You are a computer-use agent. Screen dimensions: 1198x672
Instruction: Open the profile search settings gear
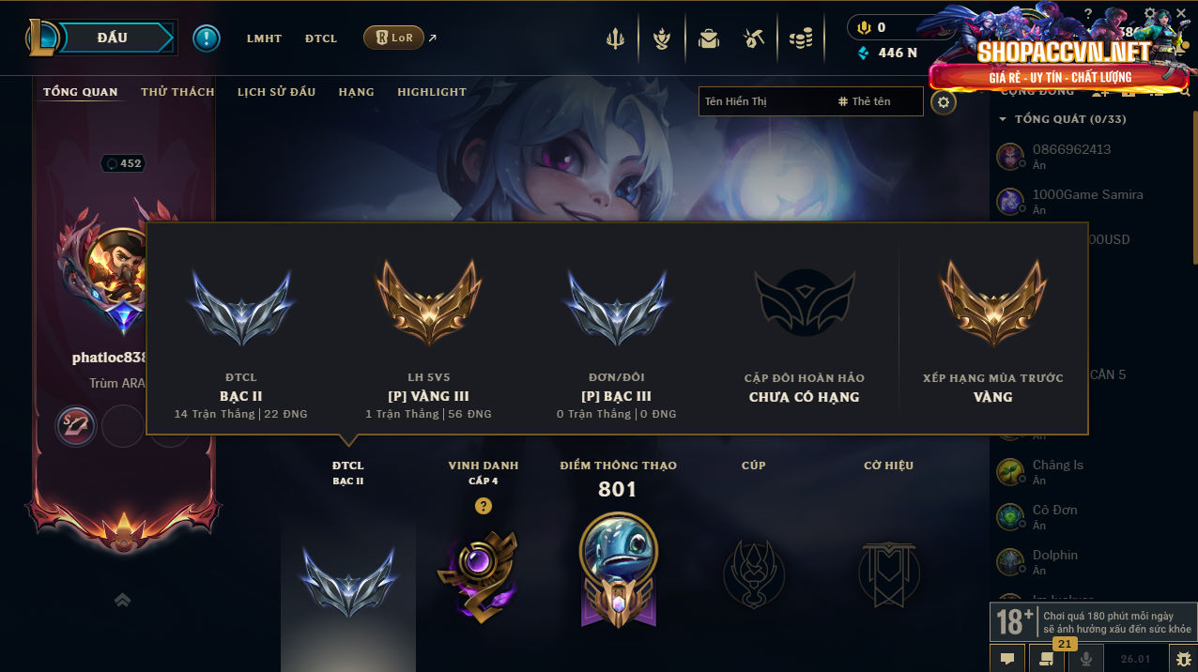944,101
